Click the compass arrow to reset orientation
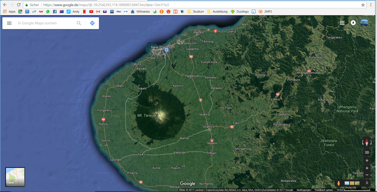This screenshot has width=377, height=192. coord(367,143)
